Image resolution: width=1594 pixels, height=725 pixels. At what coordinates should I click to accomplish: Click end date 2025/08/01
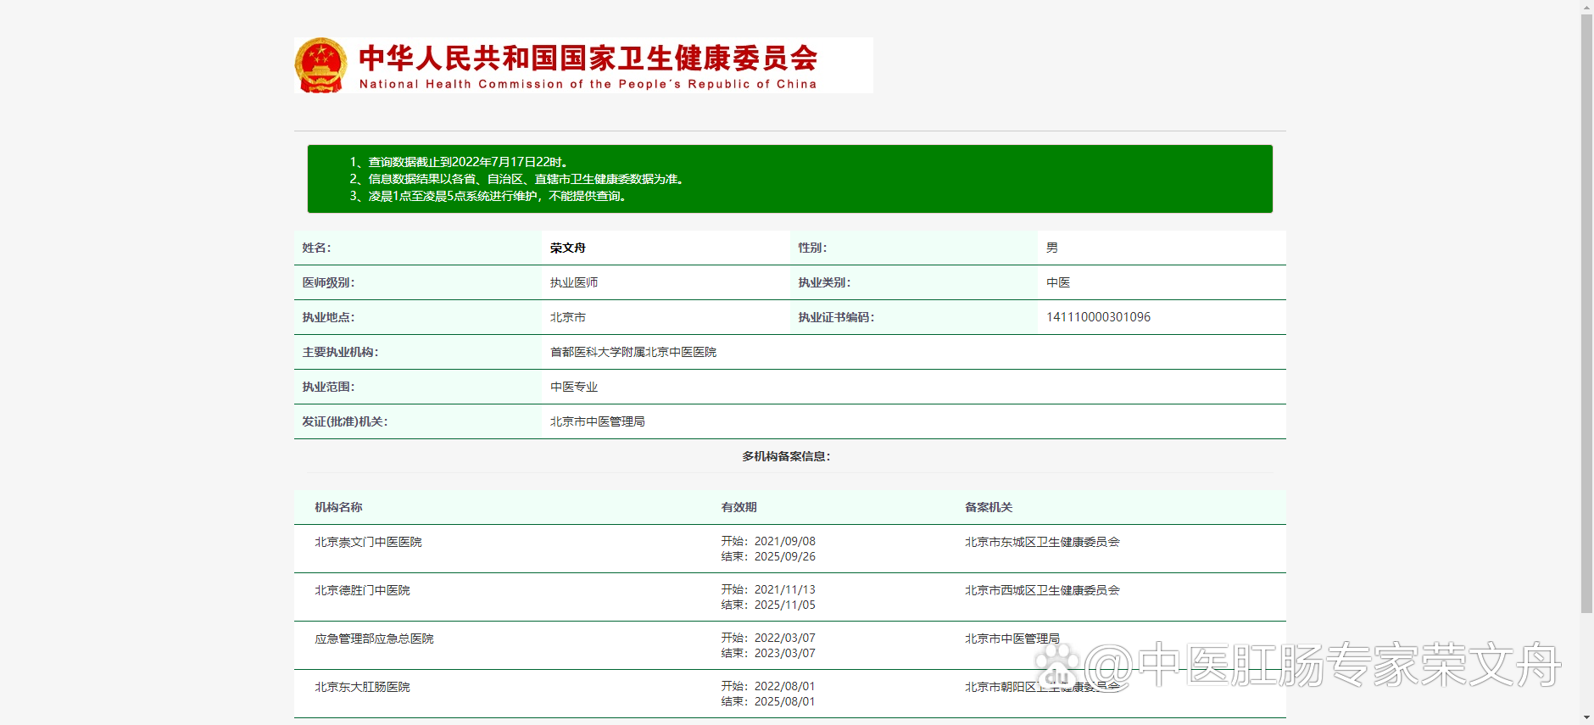785,701
